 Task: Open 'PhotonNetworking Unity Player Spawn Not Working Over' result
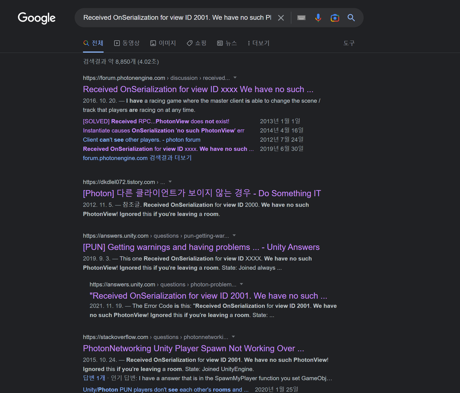tap(194, 348)
